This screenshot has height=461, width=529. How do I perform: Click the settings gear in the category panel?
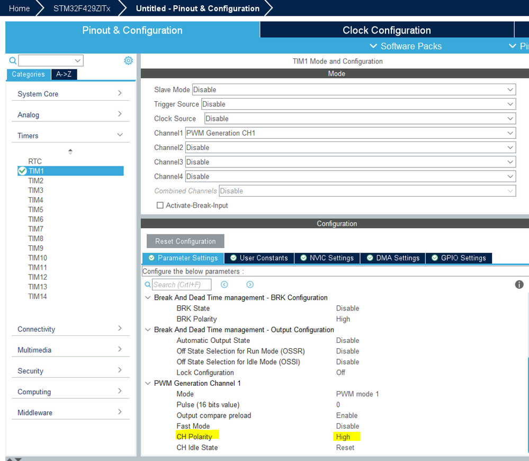128,60
